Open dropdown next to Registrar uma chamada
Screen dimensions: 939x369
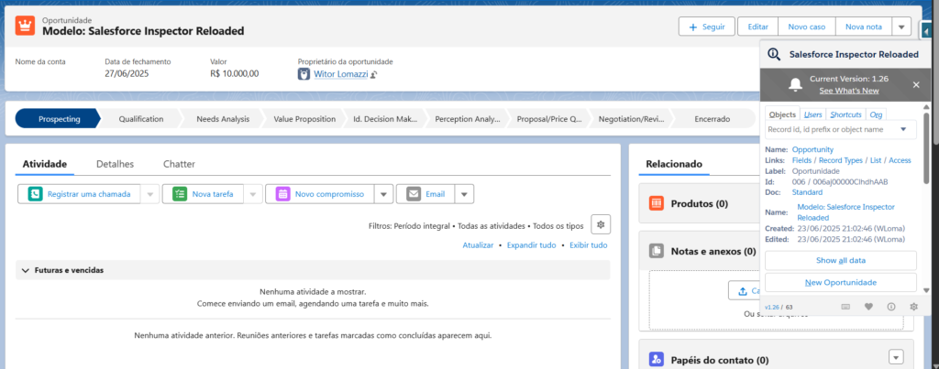(149, 194)
